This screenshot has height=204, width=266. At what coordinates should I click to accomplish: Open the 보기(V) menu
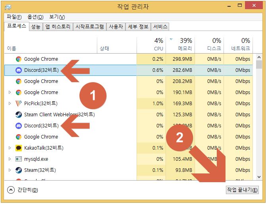pyautogui.click(x=57, y=17)
